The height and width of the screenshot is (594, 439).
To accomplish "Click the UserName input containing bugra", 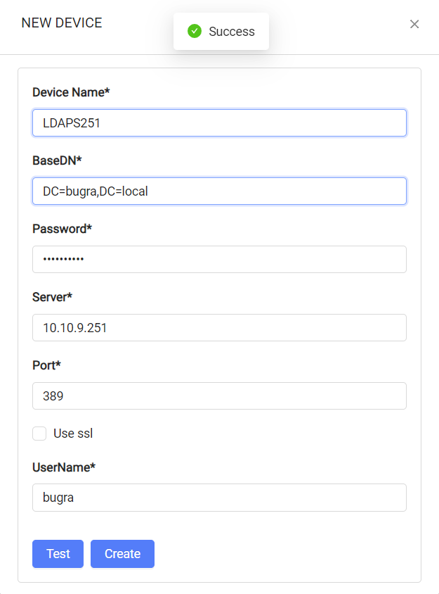I will (219, 498).
